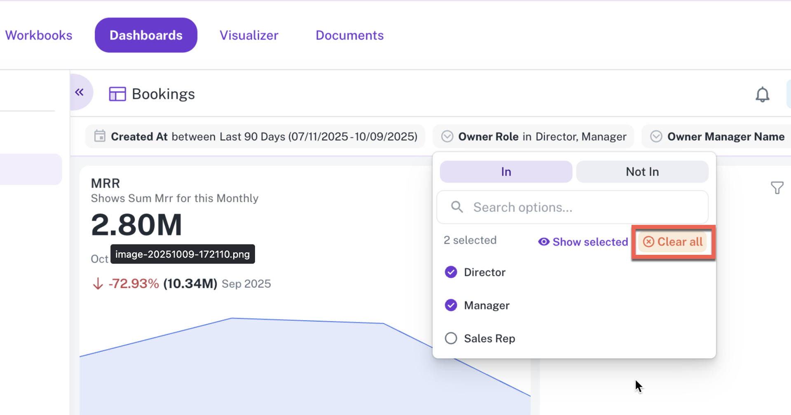Screen dimensions: 791x415
Task: Select the Not In filter mode
Action: tap(642, 172)
